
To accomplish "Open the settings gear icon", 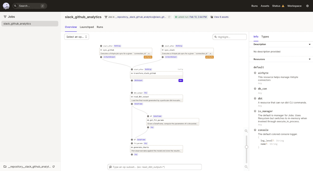I will click(x=307, y=6).
